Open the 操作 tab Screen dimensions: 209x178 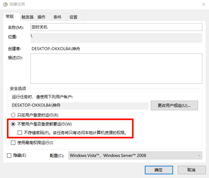point(43,17)
